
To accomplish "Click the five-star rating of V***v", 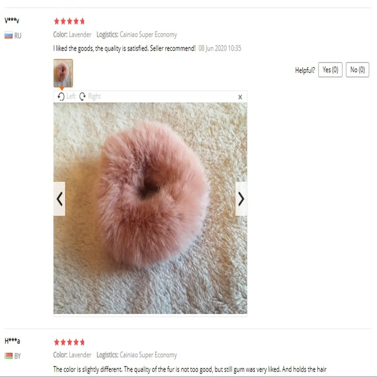I will coord(69,21).
